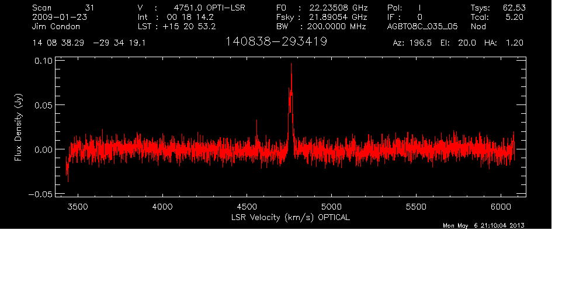Click project ID AGBT08C_035_05

[422, 26]
